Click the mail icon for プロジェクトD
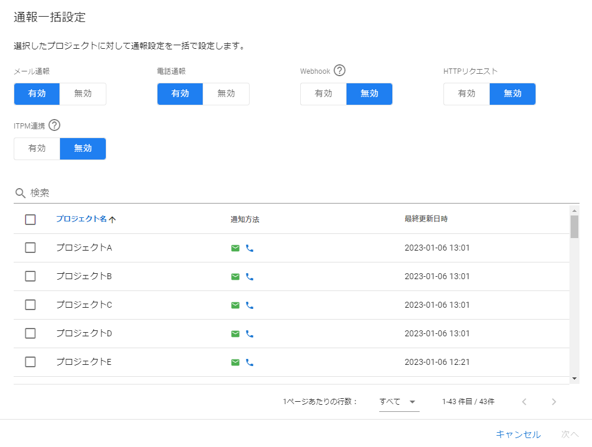Screen dimensions: 592x447 [235, 333]
